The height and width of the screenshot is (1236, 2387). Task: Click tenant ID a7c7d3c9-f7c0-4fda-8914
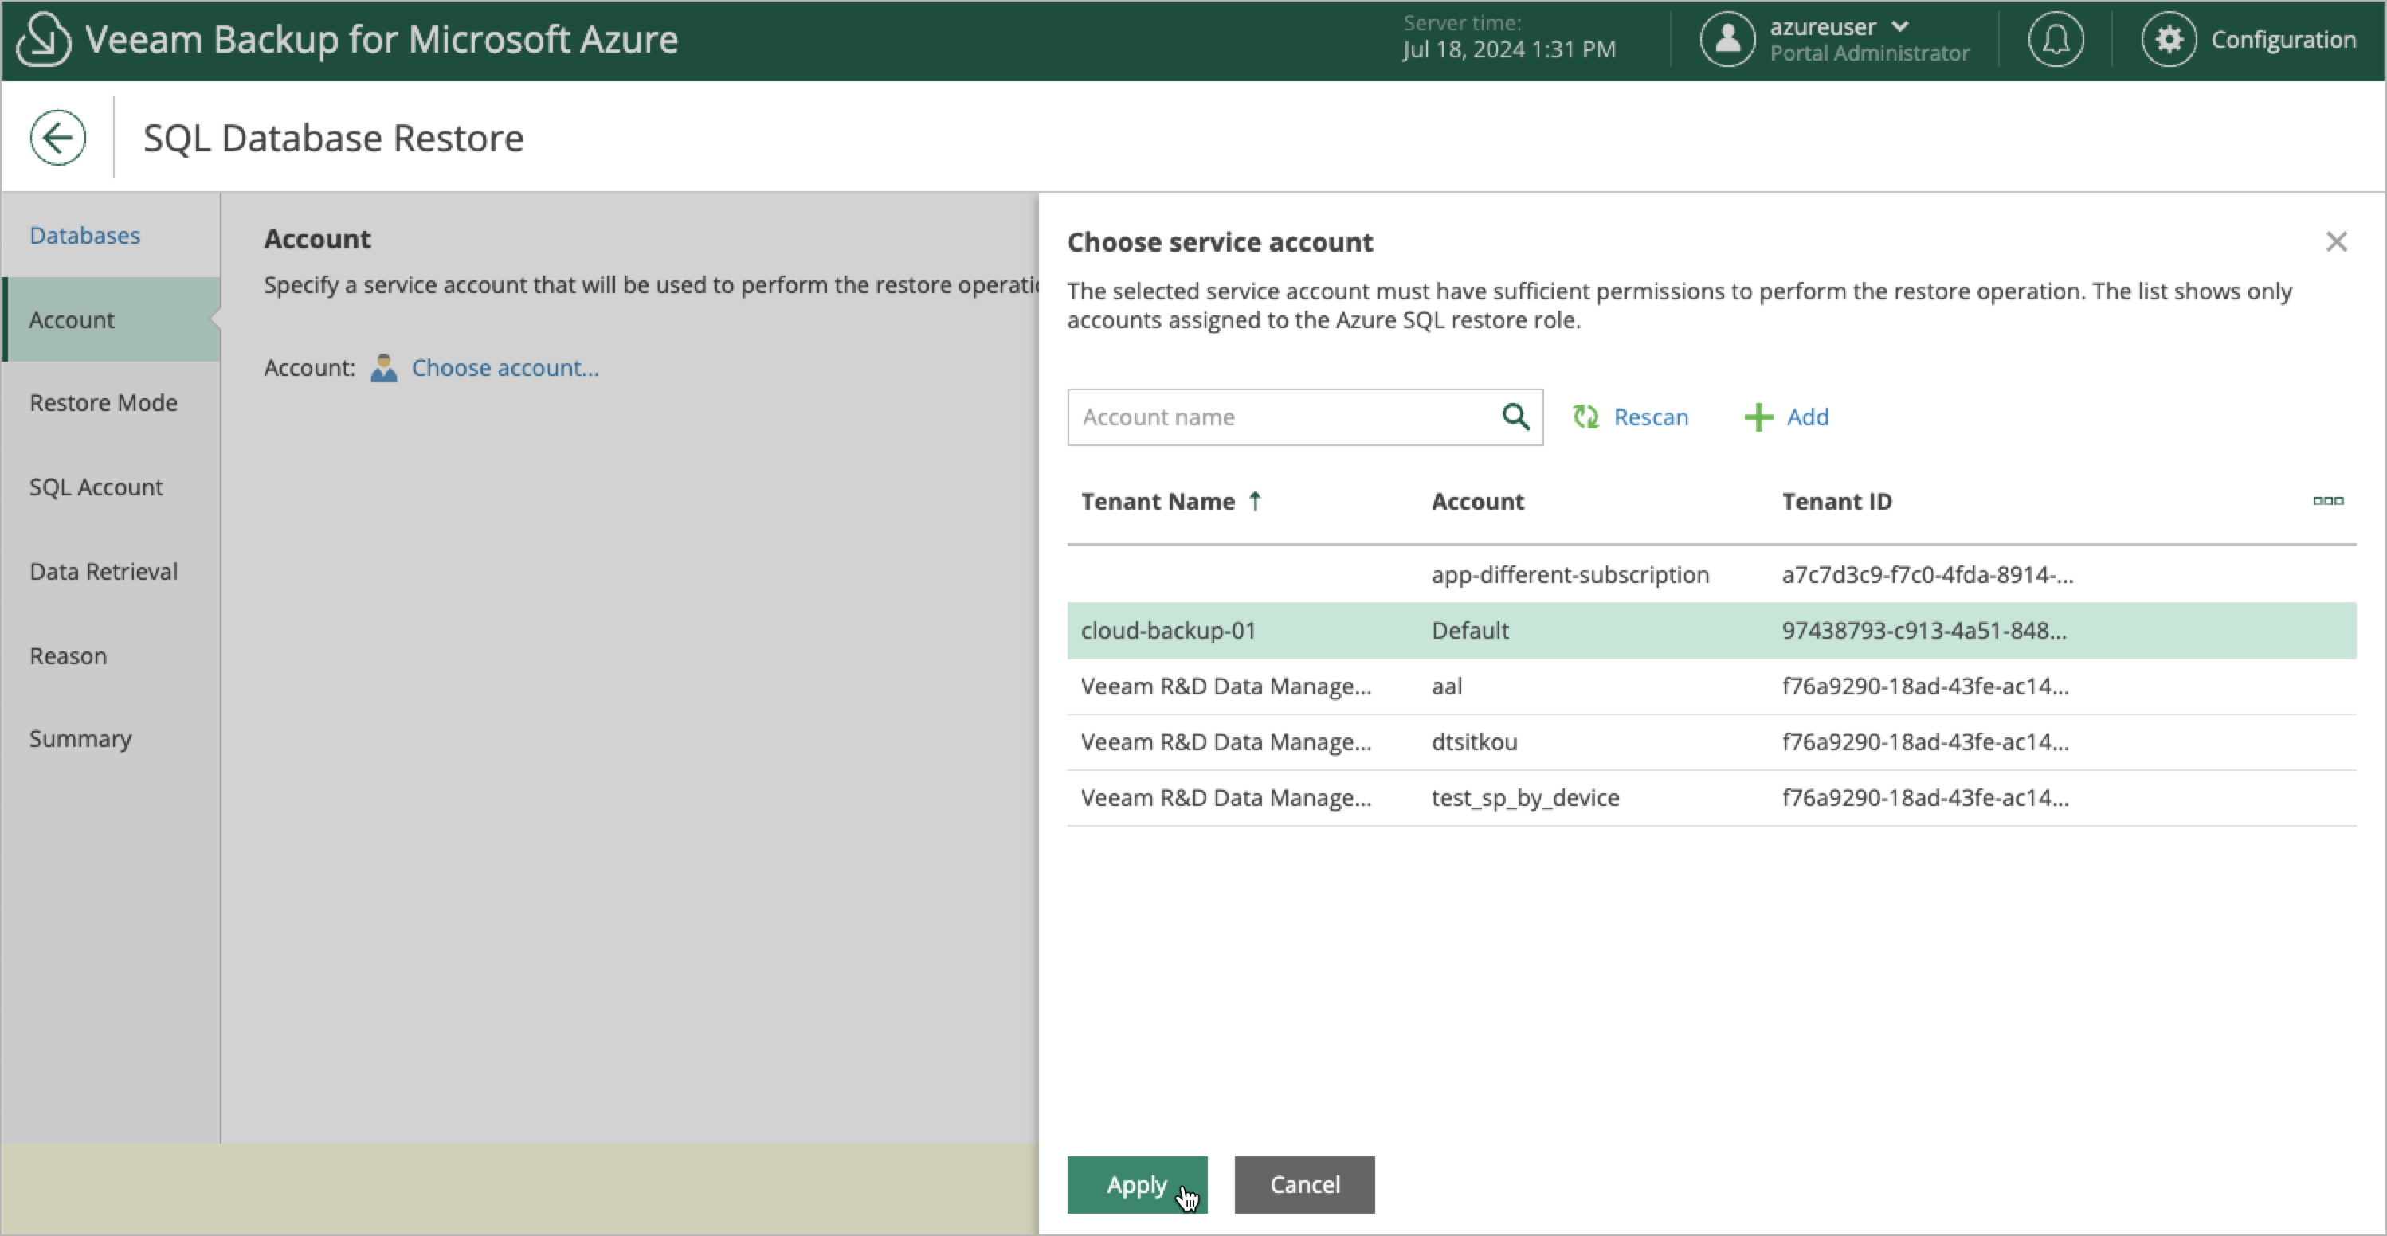1927,574
